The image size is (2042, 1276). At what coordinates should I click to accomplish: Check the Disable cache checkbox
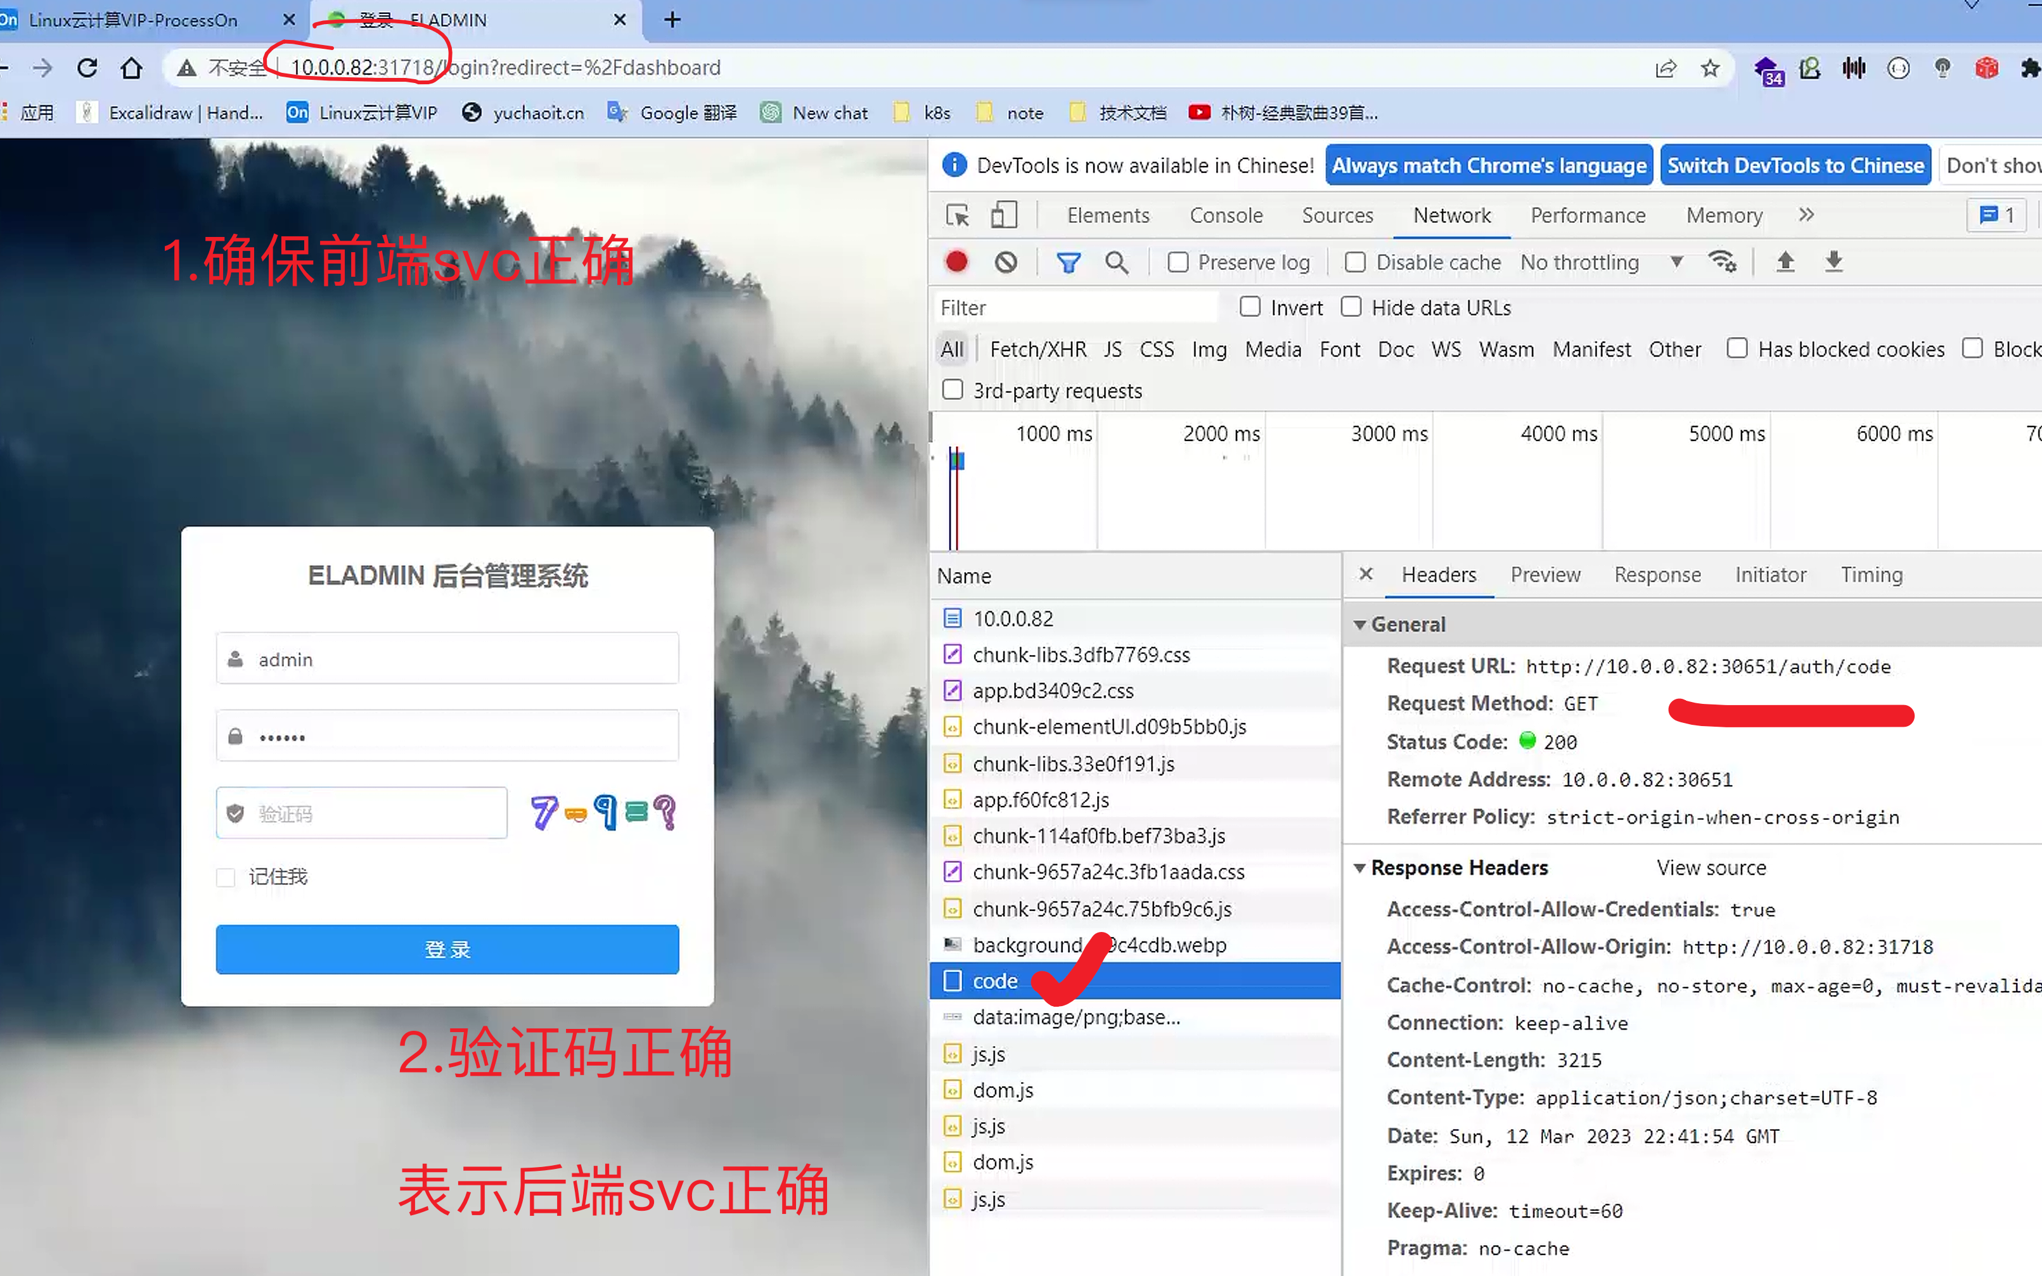click(1355, 262)
